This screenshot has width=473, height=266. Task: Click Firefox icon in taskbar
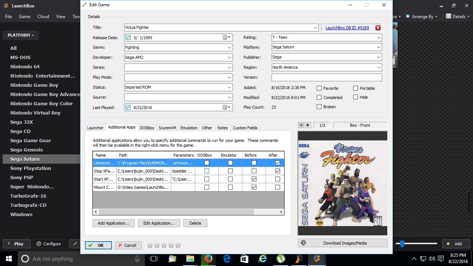pyautogui.click(x=208, y=259)
